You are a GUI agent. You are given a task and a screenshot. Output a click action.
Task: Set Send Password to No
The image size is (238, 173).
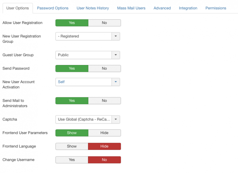104,69
